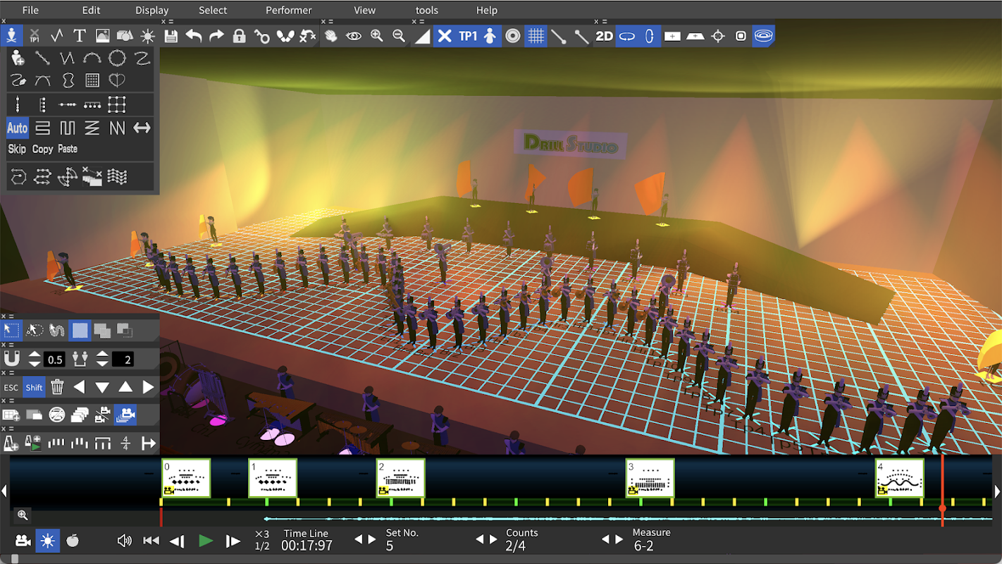Open the Edit menu
The width and height of the screenshot is (1002, 564).
click(91, 10)
